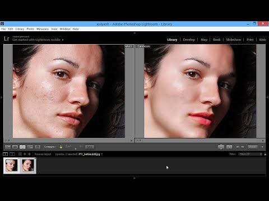Image resolution: width=269 pixels, height=201 pixels.
Task: Click the Lr identity plate logo
Action: point(6,39)
